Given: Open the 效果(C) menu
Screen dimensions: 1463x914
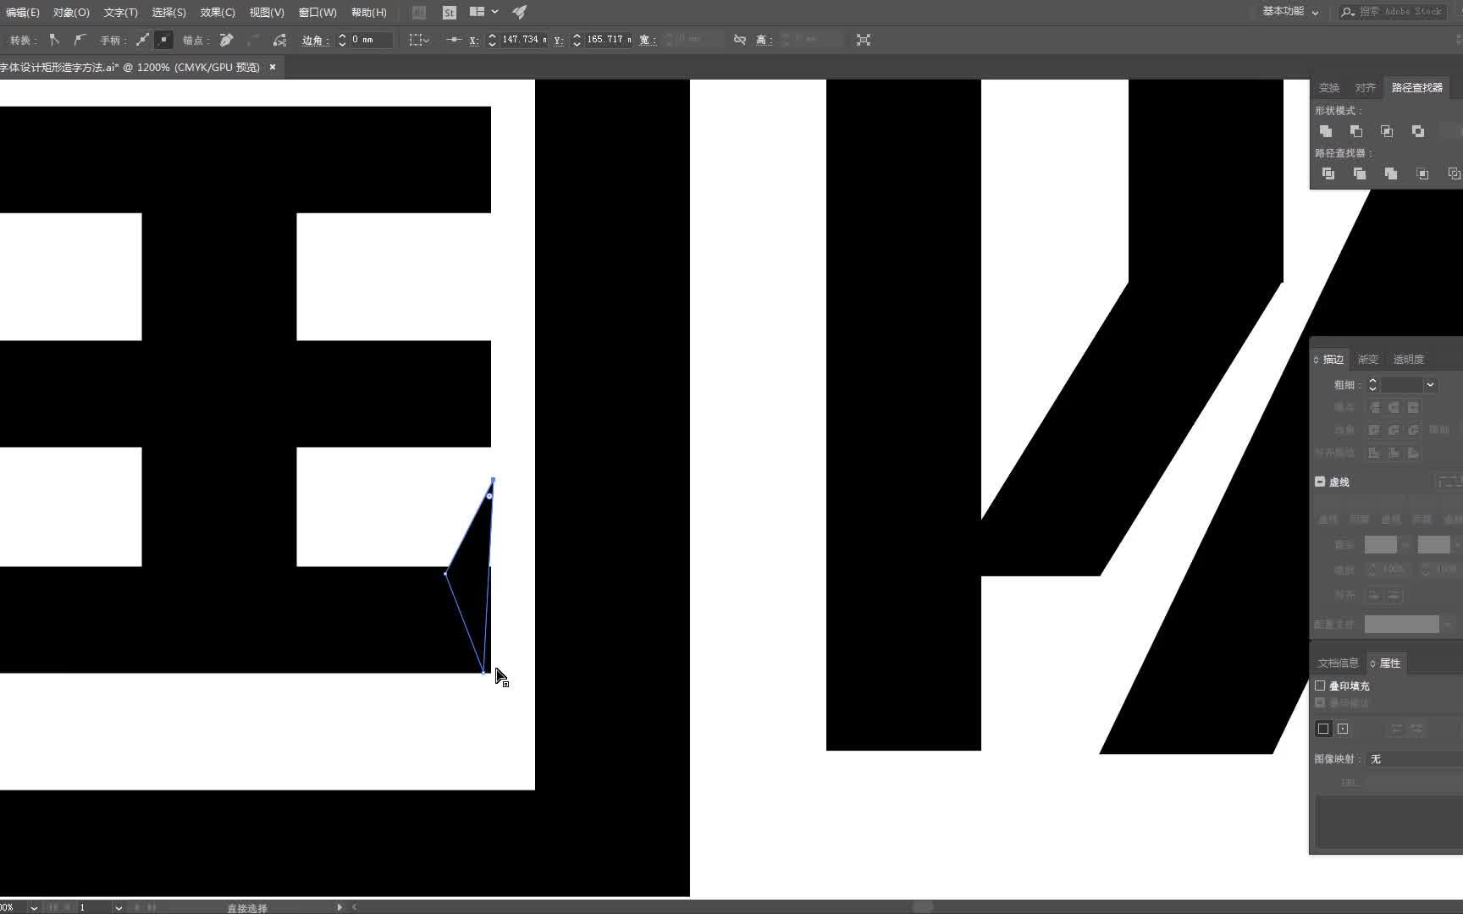Looking at the screenshot, I should (x=218, y=12).
